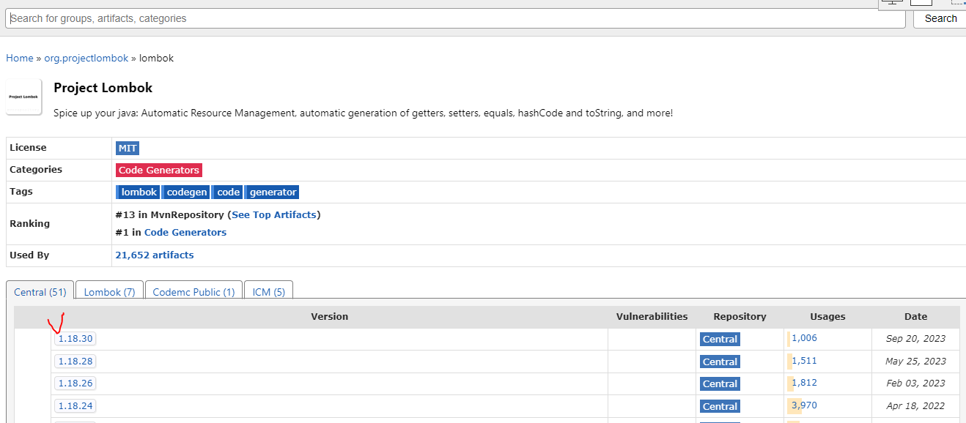Open See Top Artifacts link
Viewport: 966px width, 423px height.
274,214
